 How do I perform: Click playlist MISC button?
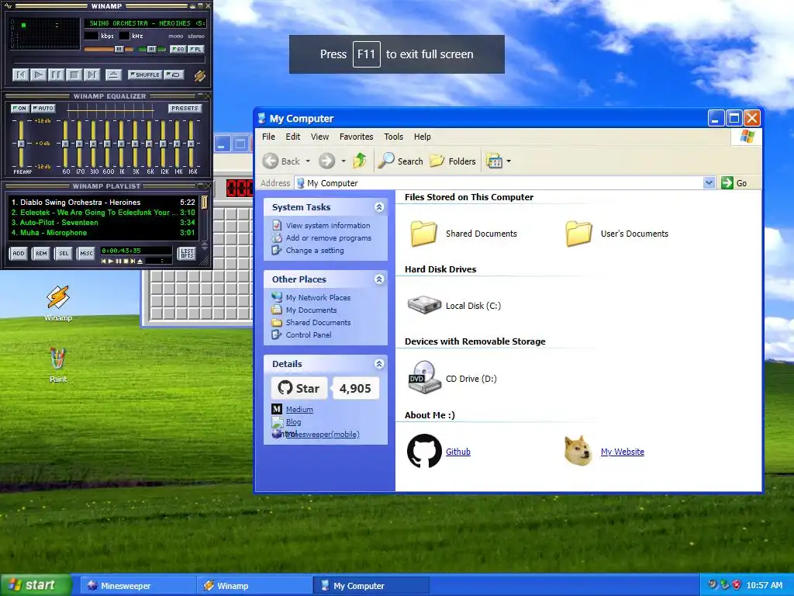tap(86, 254)
